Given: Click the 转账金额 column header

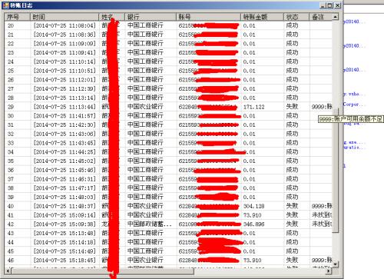Looking at the screenshot, I should pyautogui.click(x=262, y=17).
